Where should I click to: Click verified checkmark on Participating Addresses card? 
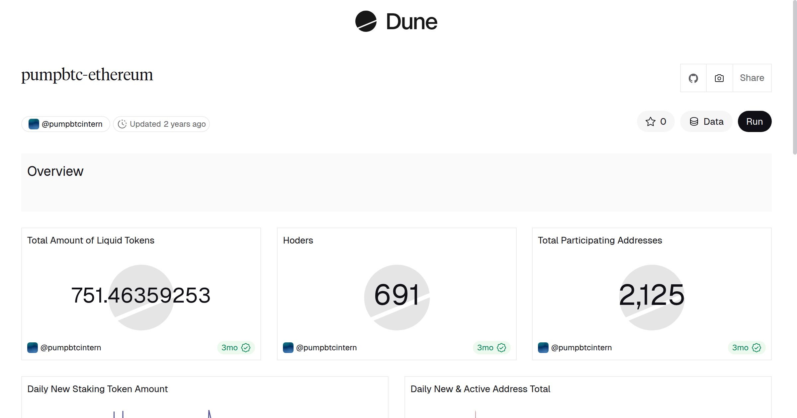pyautogui.click(x=756, y=348)
